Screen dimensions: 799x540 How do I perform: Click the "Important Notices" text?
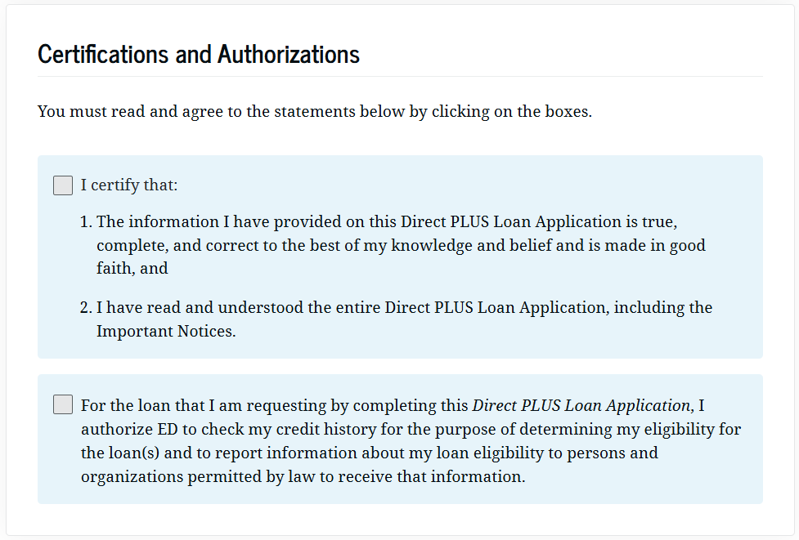[166, 332]
